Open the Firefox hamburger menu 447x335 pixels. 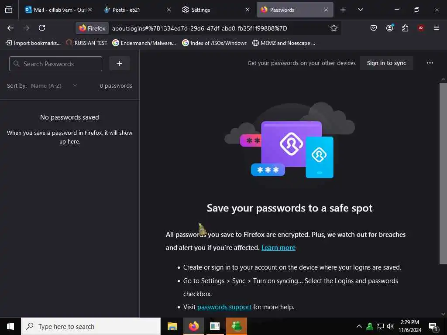pos(437,28)
